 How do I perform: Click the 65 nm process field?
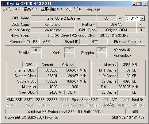click(x=106, y=18)
